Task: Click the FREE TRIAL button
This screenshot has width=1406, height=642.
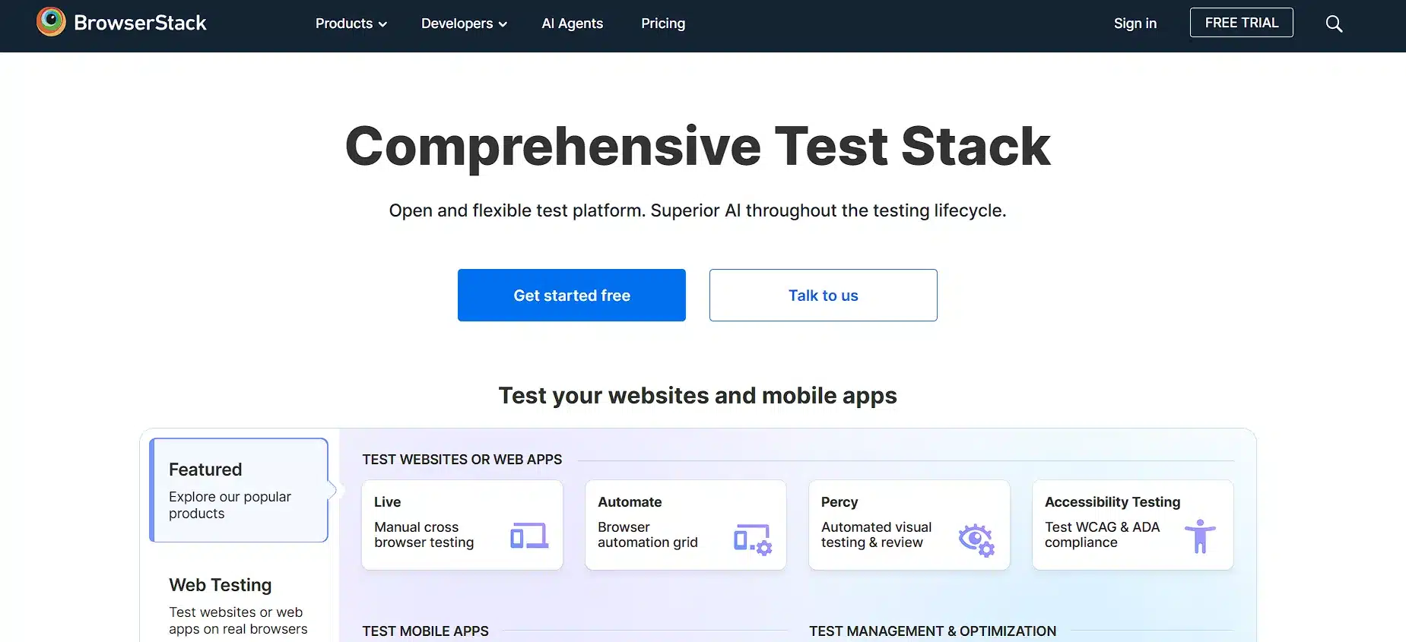Action: click(1242, 23)
